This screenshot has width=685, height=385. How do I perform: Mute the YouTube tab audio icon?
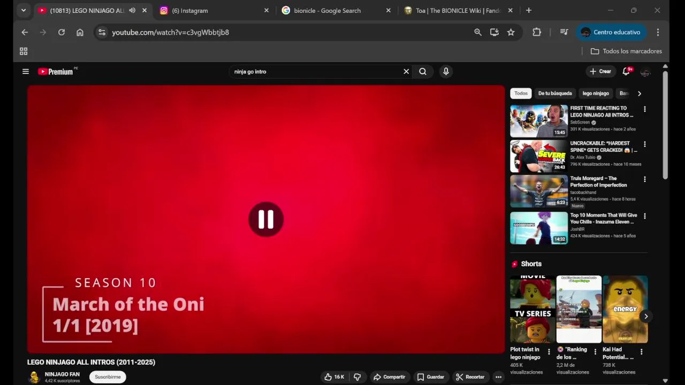(x=132, y=10)
